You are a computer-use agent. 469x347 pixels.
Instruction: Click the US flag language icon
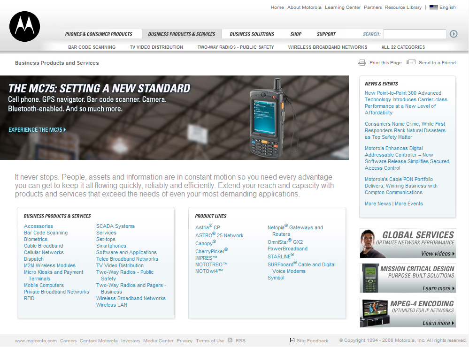(433, 8)
